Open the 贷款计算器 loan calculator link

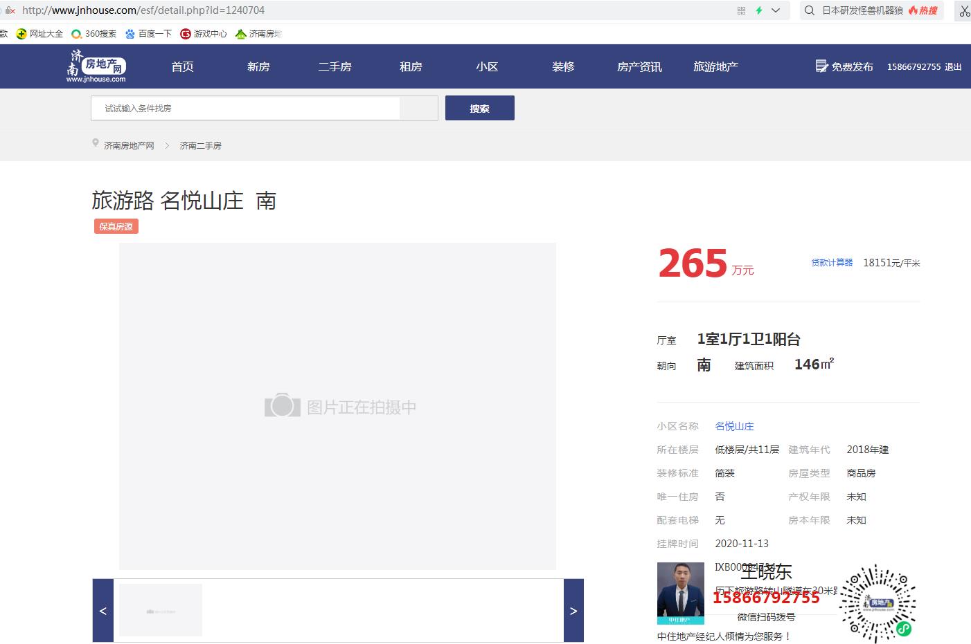click(832, 262)
